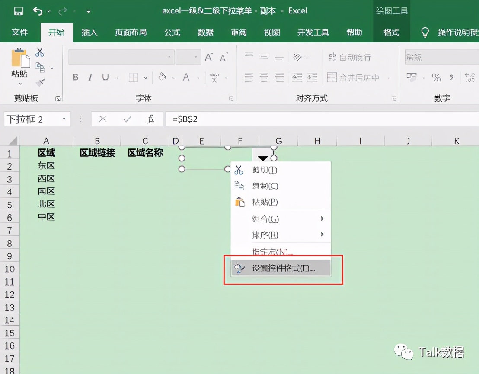Open Merge and Center dropdown arrow
Screen dimensions: 479x374
coord(388,78)
